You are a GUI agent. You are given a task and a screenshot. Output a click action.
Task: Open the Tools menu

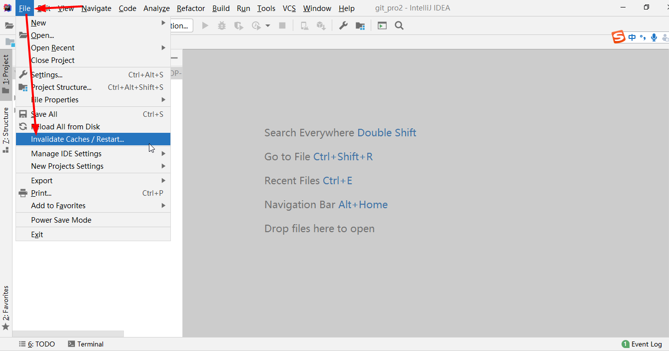tap(266, 8)
